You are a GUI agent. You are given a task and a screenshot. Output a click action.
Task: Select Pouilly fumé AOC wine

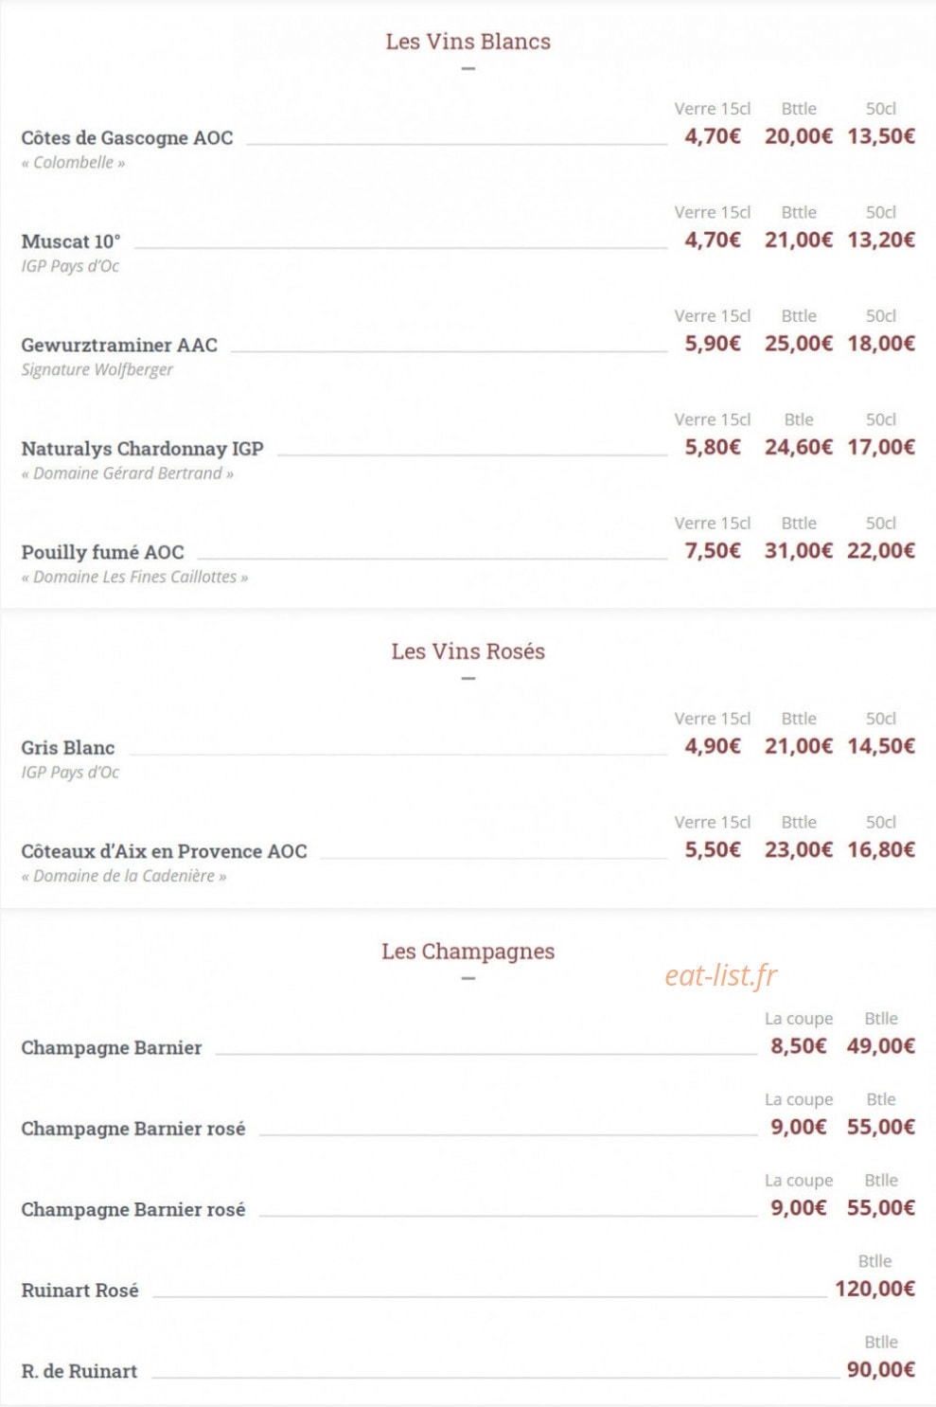pyautogui.click(x=102, y=552)
